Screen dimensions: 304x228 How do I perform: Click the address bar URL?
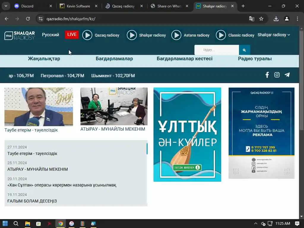click(x=71, y=19)
